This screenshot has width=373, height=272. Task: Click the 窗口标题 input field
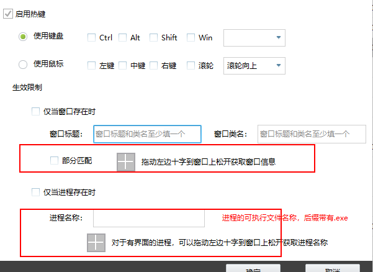[x=147, y=134]
